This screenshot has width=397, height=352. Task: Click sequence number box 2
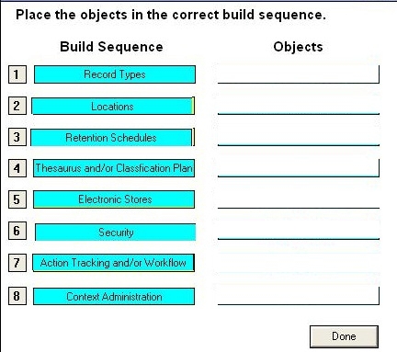[x=17, y=106]
